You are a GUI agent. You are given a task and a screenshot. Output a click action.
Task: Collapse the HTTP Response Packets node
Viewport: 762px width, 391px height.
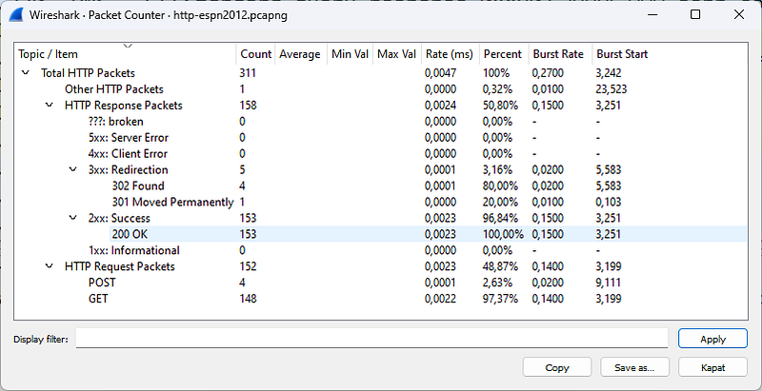(x=50, y=106)
